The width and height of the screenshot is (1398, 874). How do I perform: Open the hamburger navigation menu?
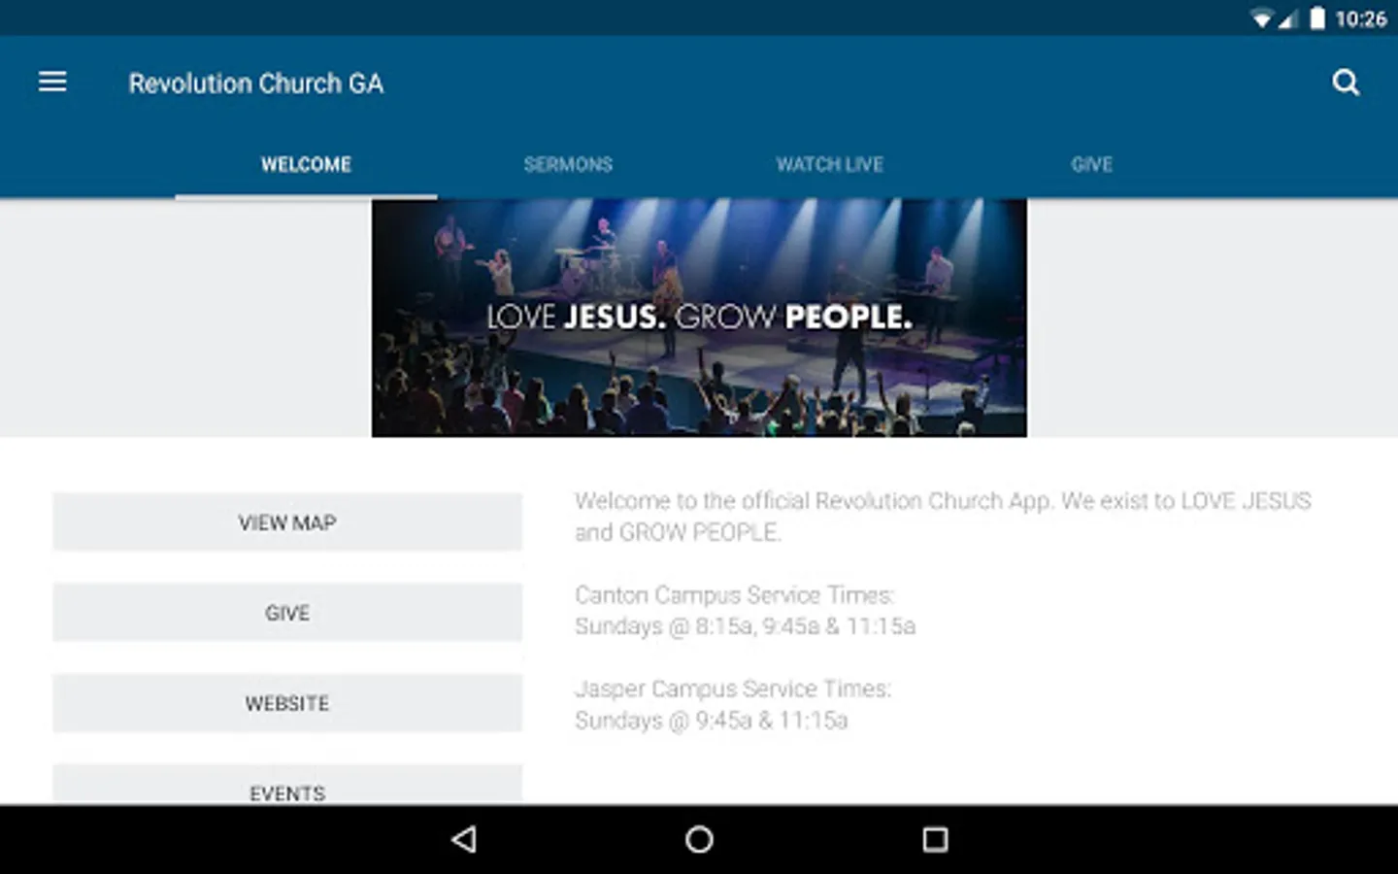click(x=52, y=83)
